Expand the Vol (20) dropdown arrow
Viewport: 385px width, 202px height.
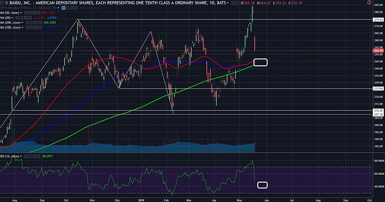pos(12,18)
